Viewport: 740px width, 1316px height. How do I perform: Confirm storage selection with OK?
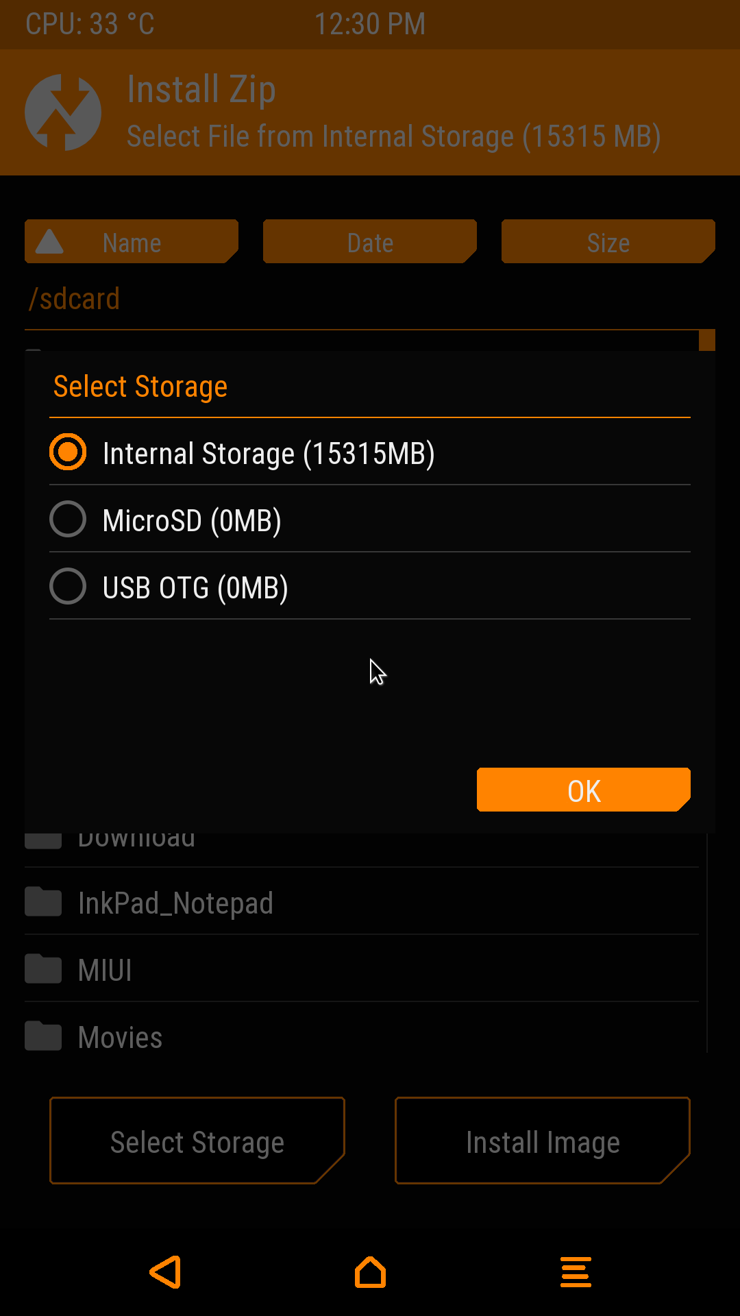[584, 790]
